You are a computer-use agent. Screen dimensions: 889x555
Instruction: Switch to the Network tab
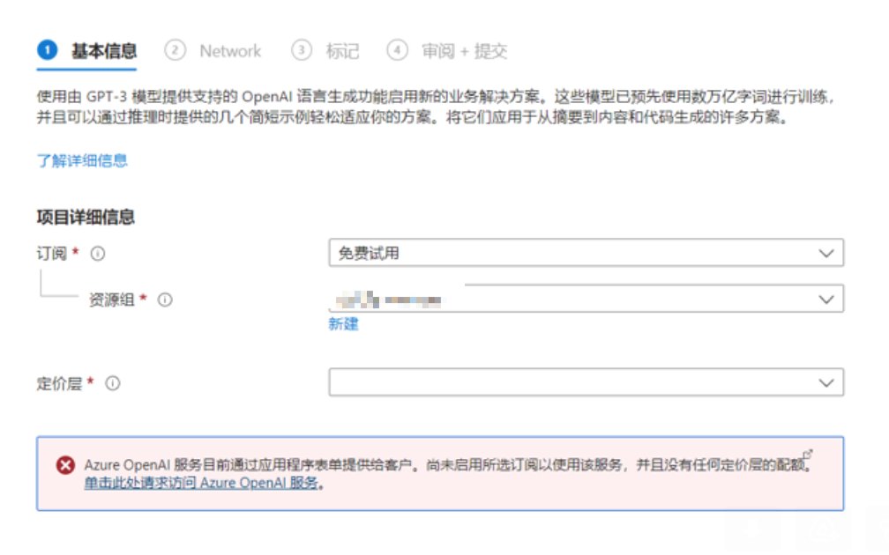tap(229, 51)
